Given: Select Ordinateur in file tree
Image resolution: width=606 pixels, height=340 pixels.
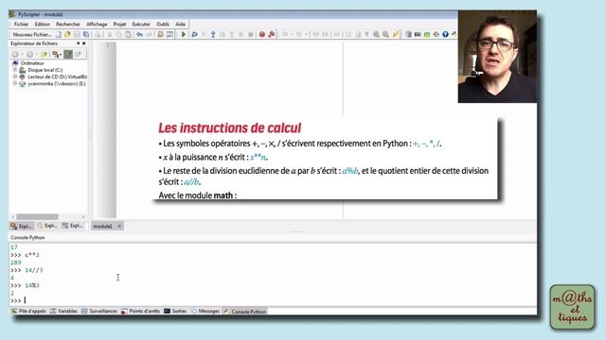Looking at the screenshot, I should [32, 63].
